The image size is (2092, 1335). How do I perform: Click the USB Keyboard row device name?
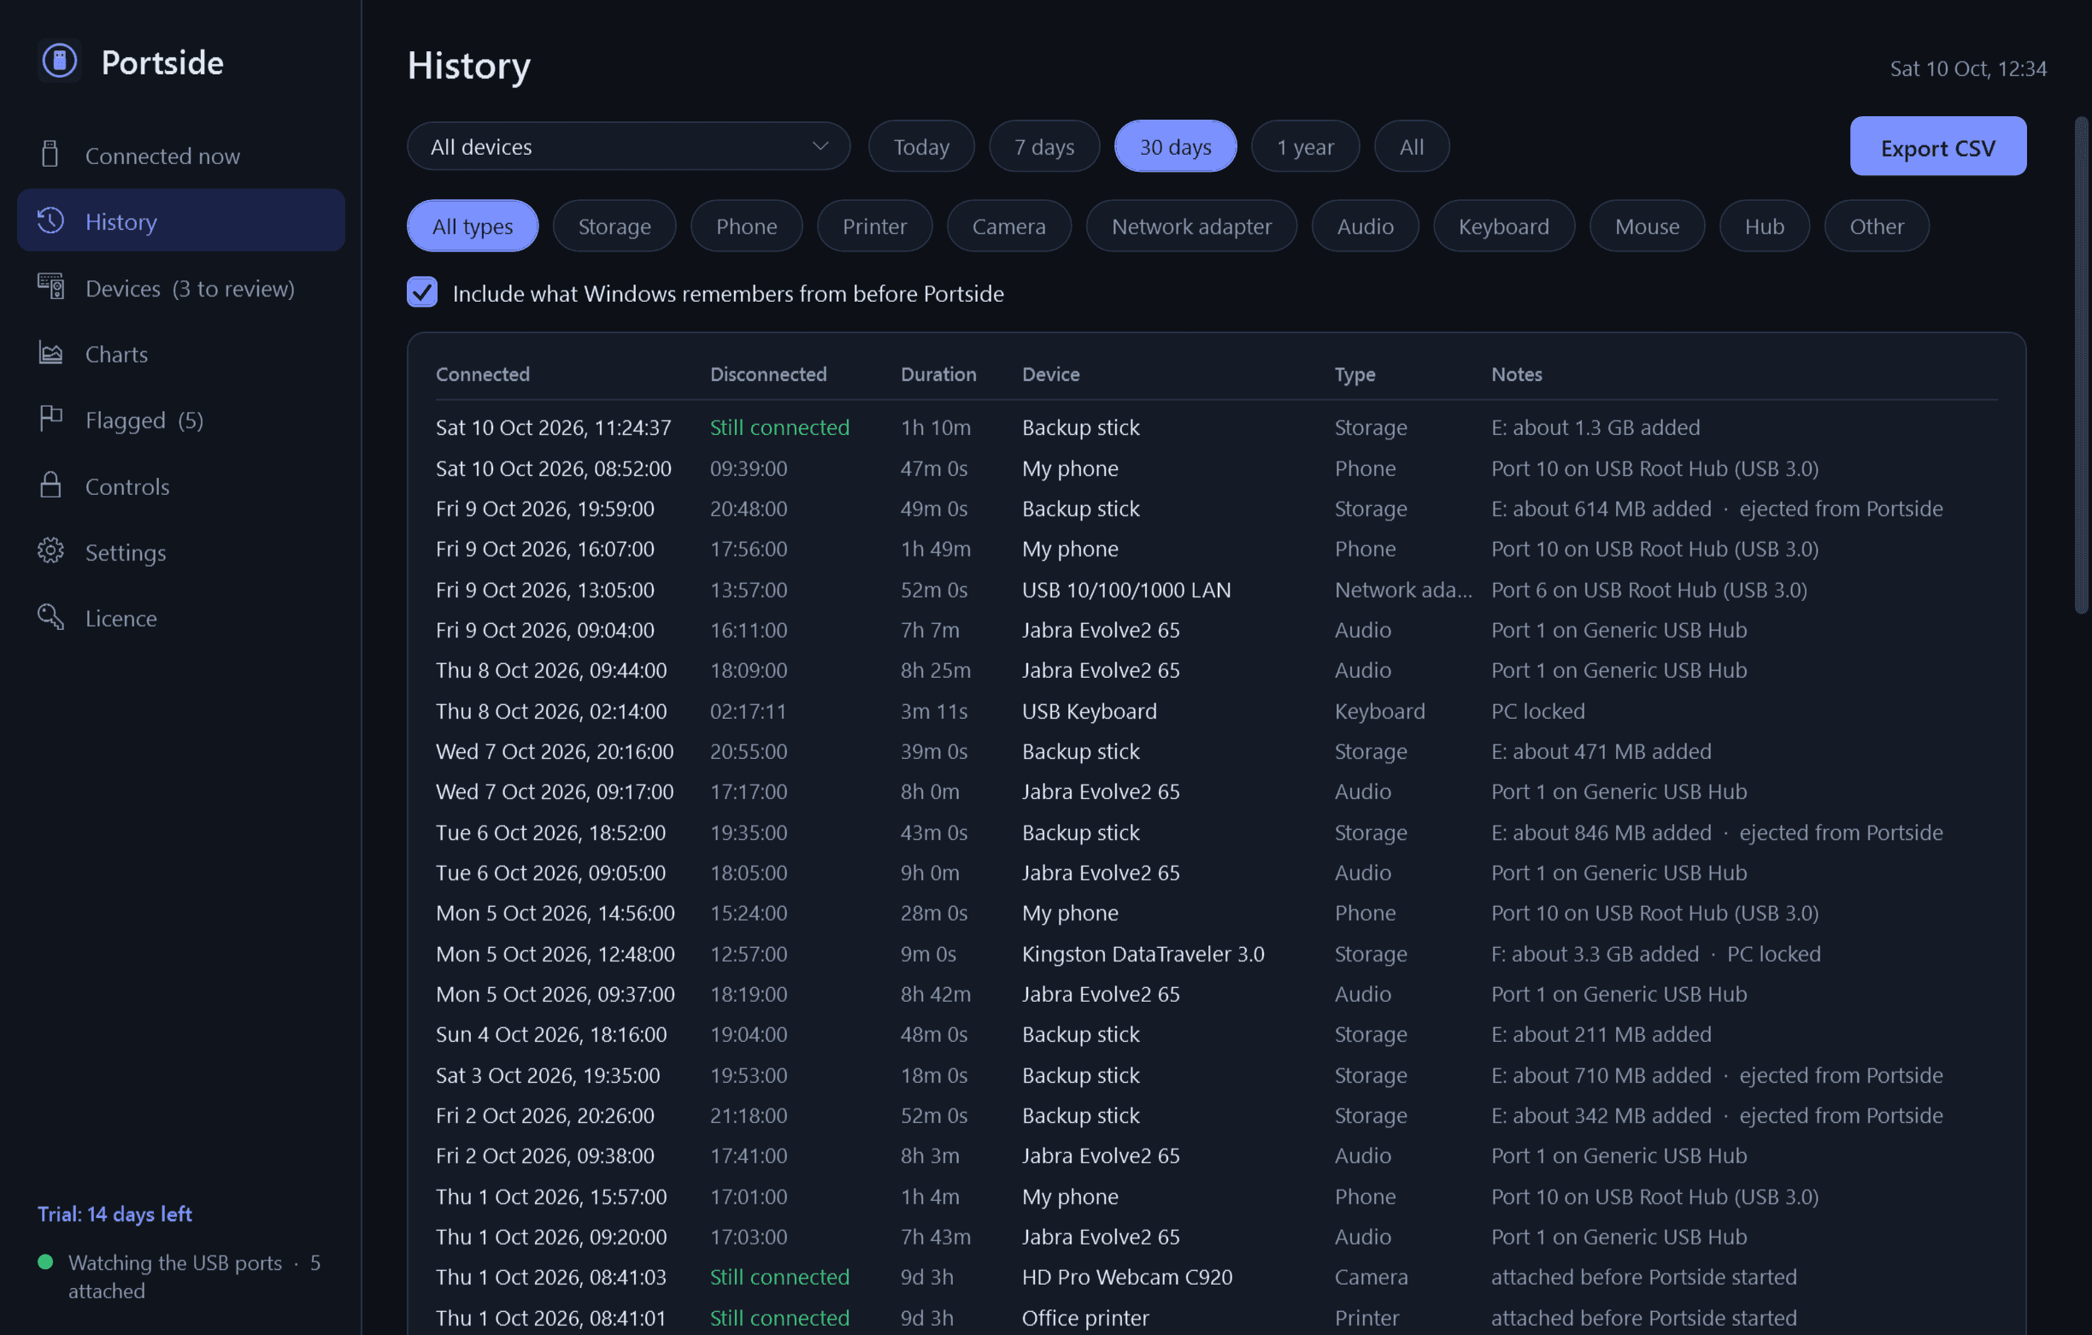click(1090, 711)
